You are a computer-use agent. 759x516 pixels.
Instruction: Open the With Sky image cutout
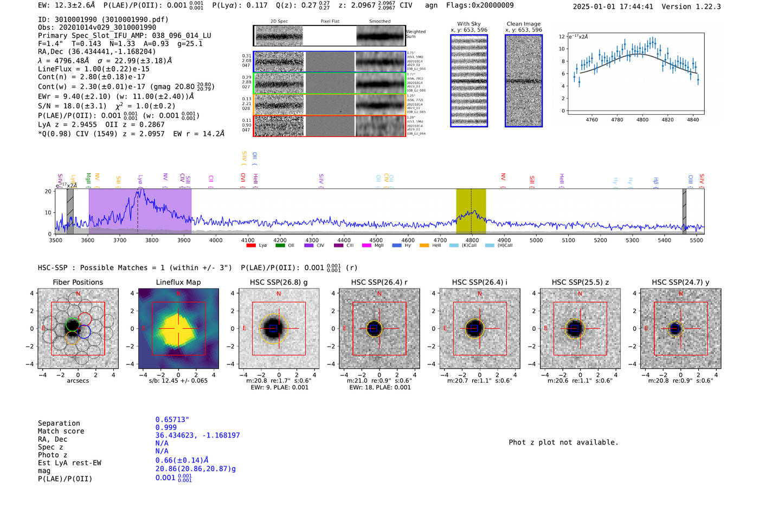(469, 81)
